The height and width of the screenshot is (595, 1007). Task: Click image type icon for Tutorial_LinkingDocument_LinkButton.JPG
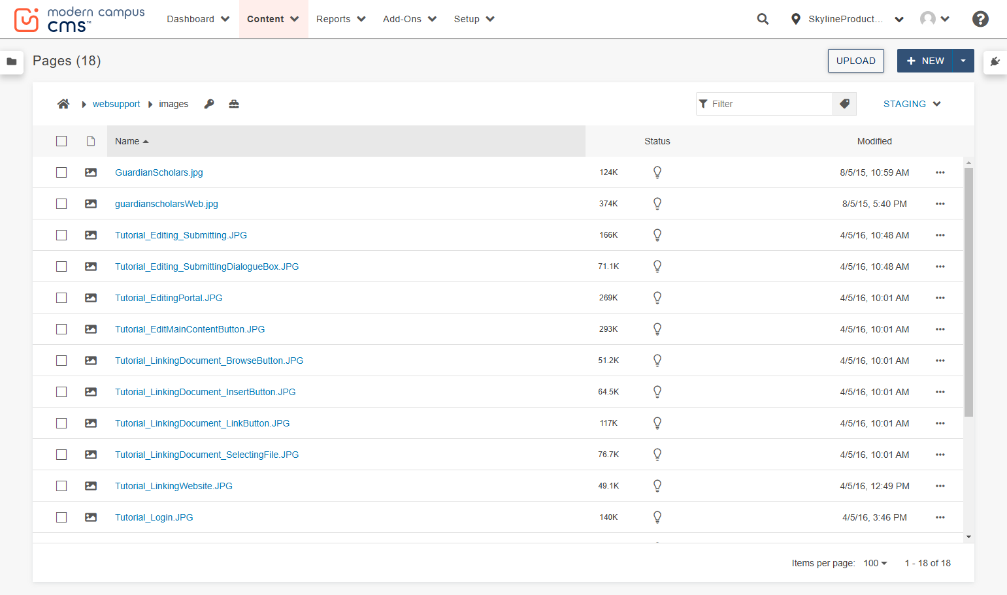(91, 423)
